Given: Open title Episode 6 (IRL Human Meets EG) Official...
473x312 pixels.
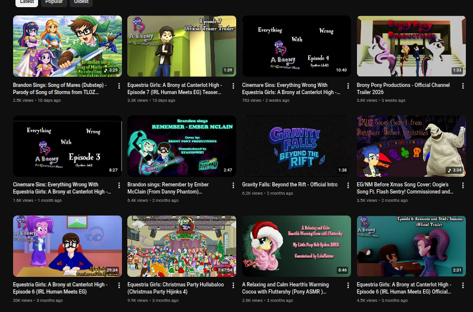Looking at the screenshot, I should [404, 288].
